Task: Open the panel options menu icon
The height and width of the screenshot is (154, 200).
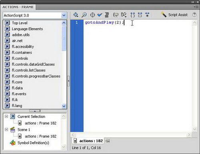Action: (196, 7)
